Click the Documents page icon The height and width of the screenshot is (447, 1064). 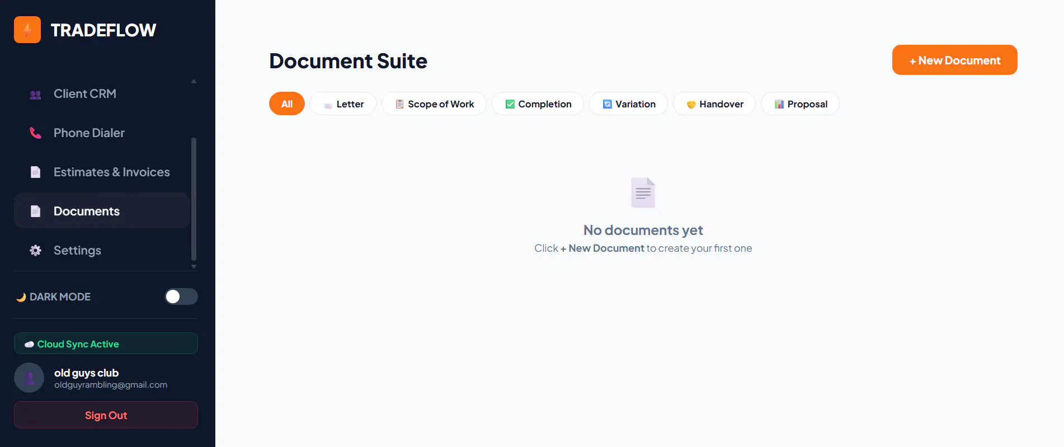[x=35, y=211]
